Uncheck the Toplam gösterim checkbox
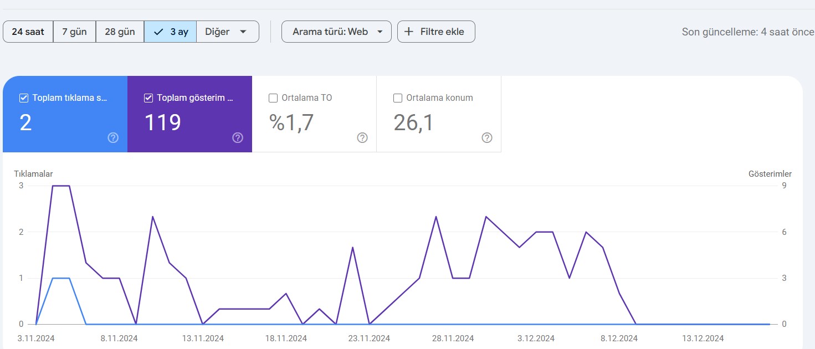The height and width of the screenshot is (349, 815). pyautogui.click(x=148, y=98)
